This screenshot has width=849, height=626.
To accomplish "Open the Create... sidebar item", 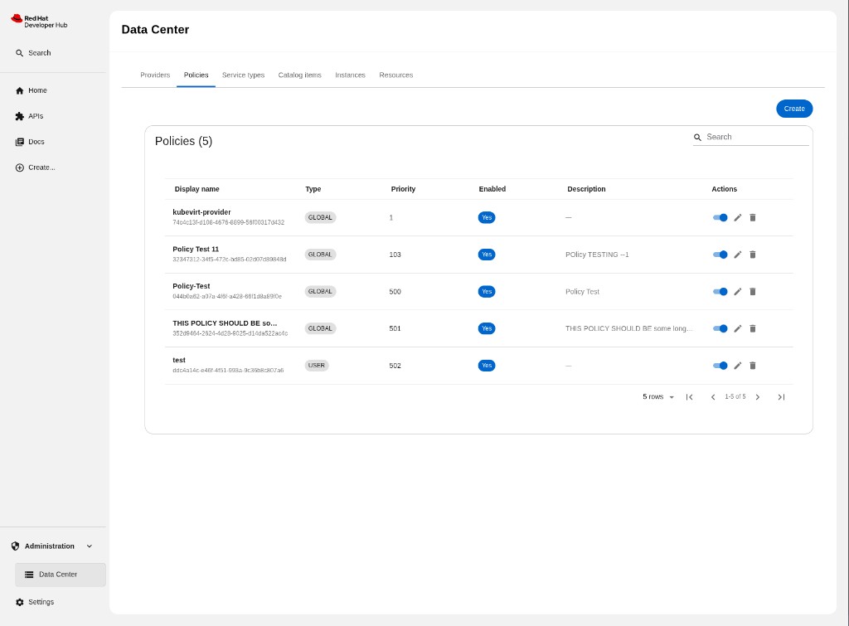I will pyautogui.click(x=35, y=167).
